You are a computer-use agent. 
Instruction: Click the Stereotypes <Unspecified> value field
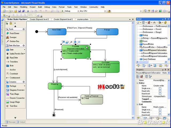pos(160,96)
